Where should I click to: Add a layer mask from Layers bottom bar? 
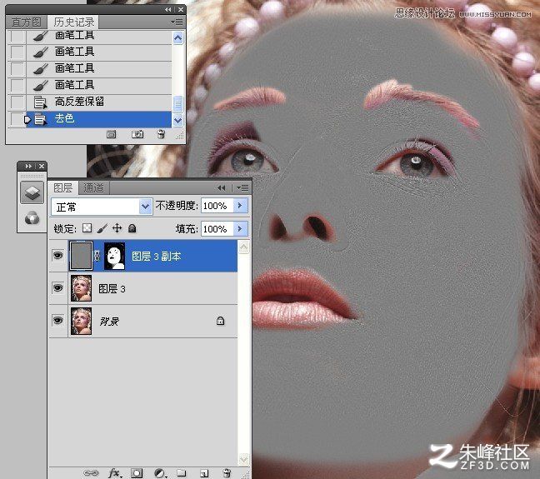click(x=137, y=473)
